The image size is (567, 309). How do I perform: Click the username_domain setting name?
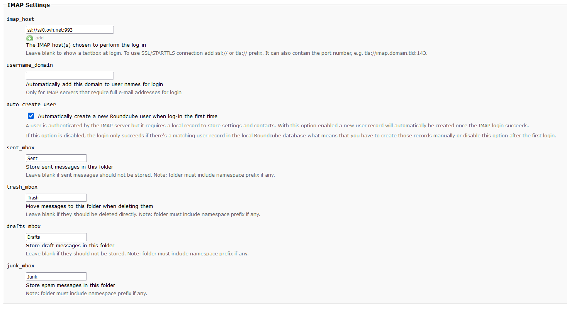pos(30,65)
